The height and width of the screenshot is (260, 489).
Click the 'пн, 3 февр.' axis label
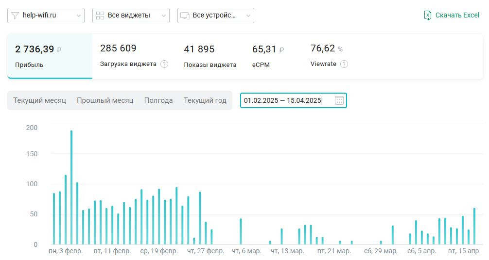coord(66,251)
